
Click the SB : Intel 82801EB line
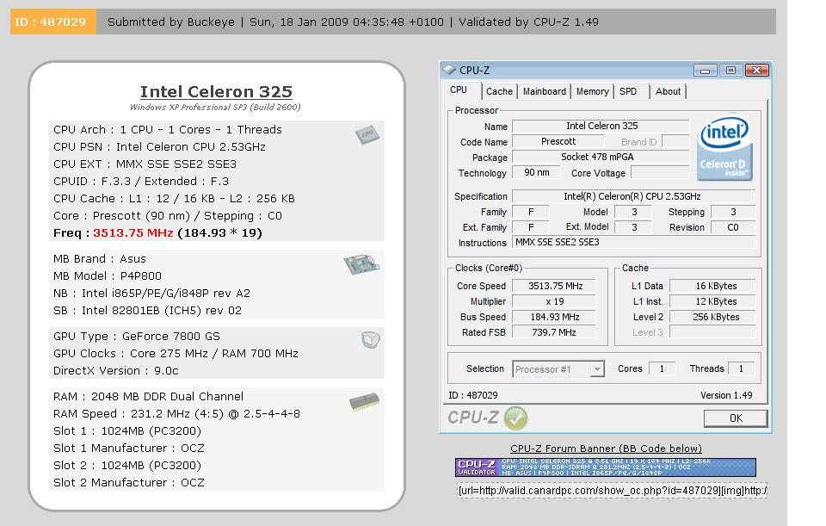click(x=147, y=311)
